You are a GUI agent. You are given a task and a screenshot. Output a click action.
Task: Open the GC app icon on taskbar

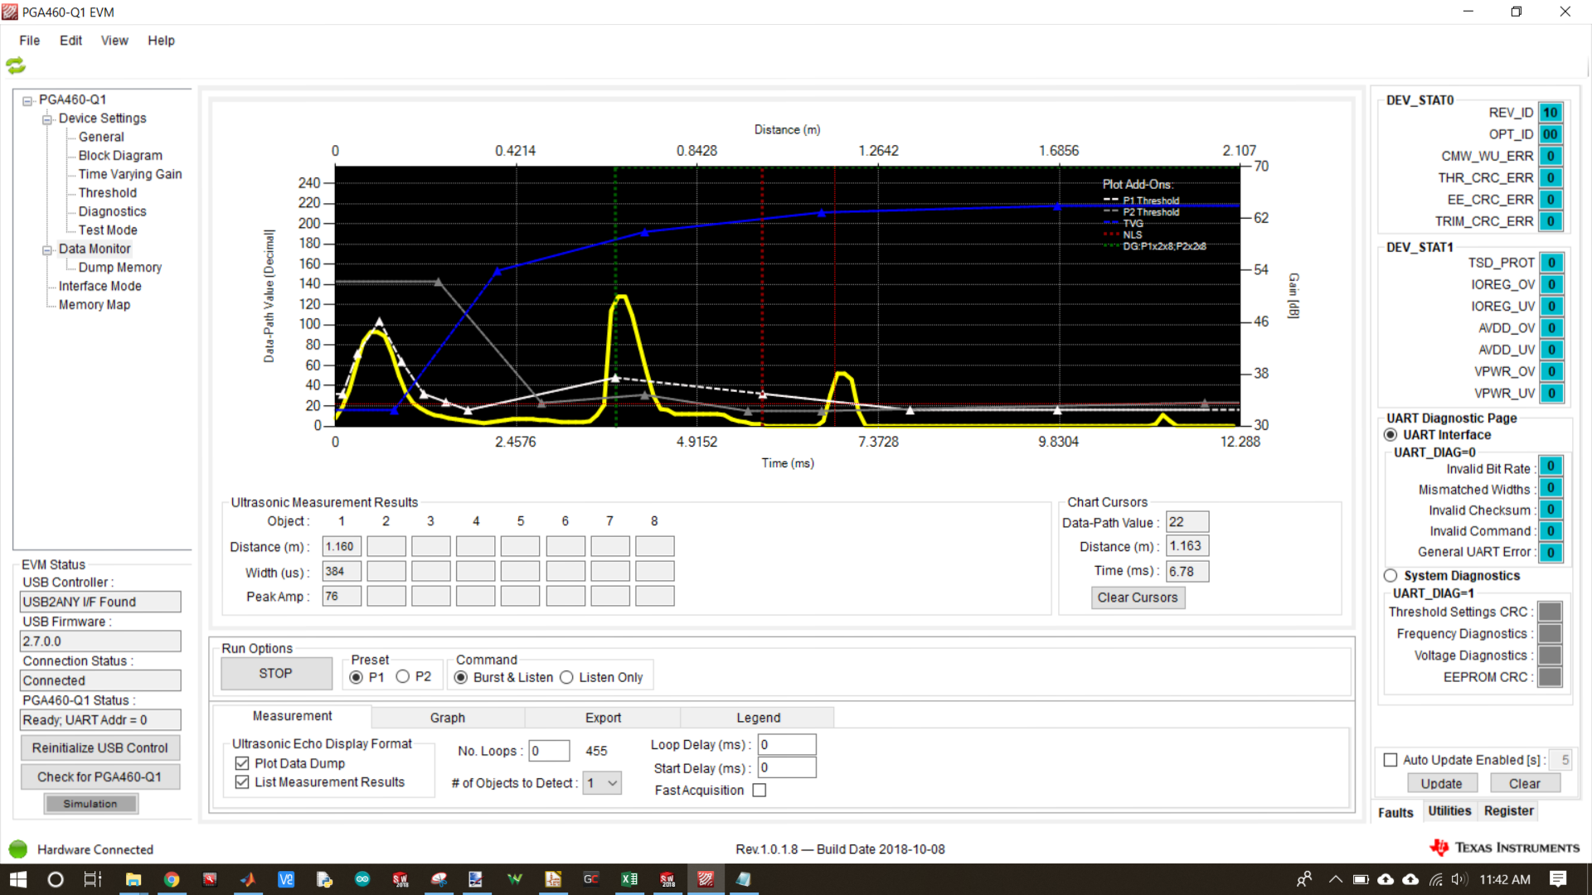[x=591, y=879]
